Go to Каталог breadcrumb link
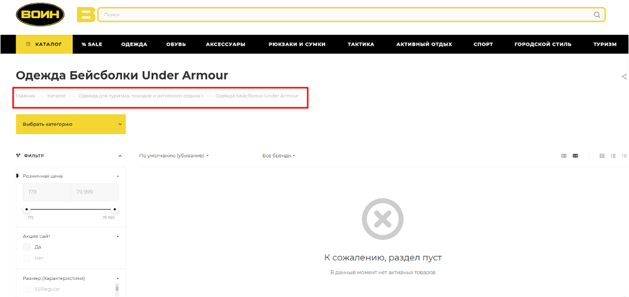This screenshot has height=297, width=629. [57, 96]
